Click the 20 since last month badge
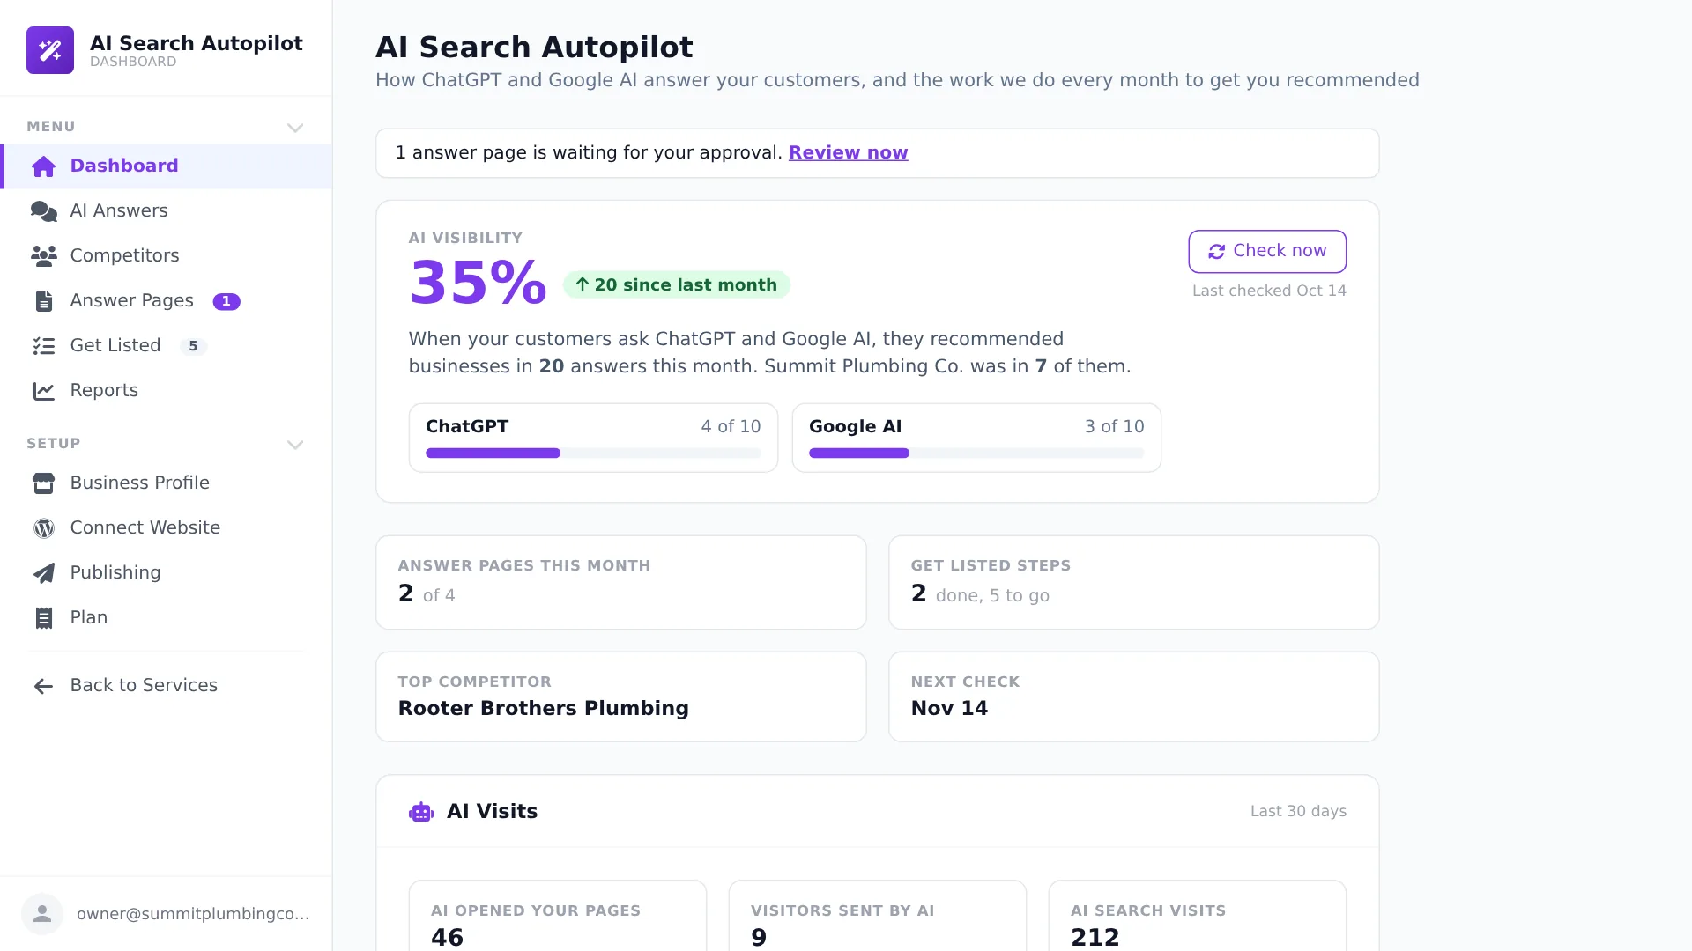 tap(677, 285)
